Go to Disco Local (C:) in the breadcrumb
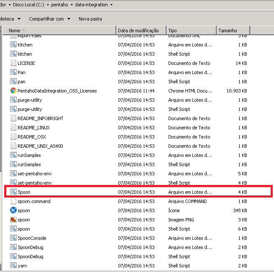 pos(28,5)
